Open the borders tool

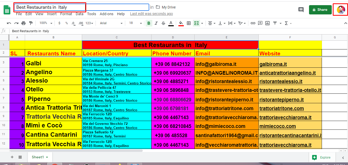click(189, 23)
